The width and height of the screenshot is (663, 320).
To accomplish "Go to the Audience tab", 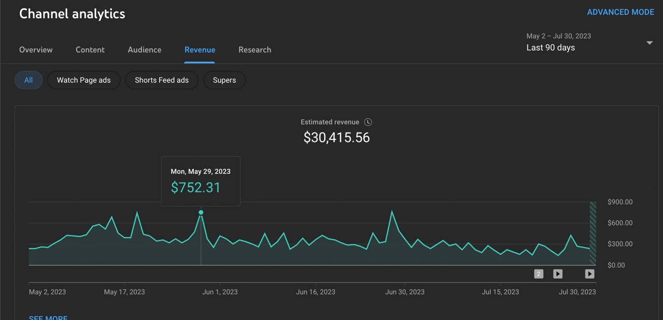I will (145, 50).
